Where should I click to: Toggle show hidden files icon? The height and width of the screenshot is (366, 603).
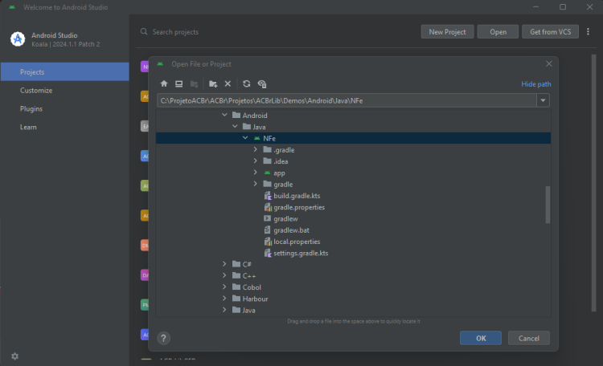point(262,83)
